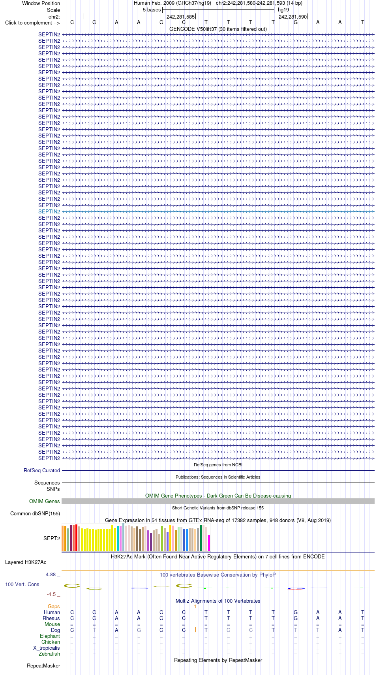Click the OMIM Genes label
The width and height of the screenshot is (375, 675).
coord(45,501)
